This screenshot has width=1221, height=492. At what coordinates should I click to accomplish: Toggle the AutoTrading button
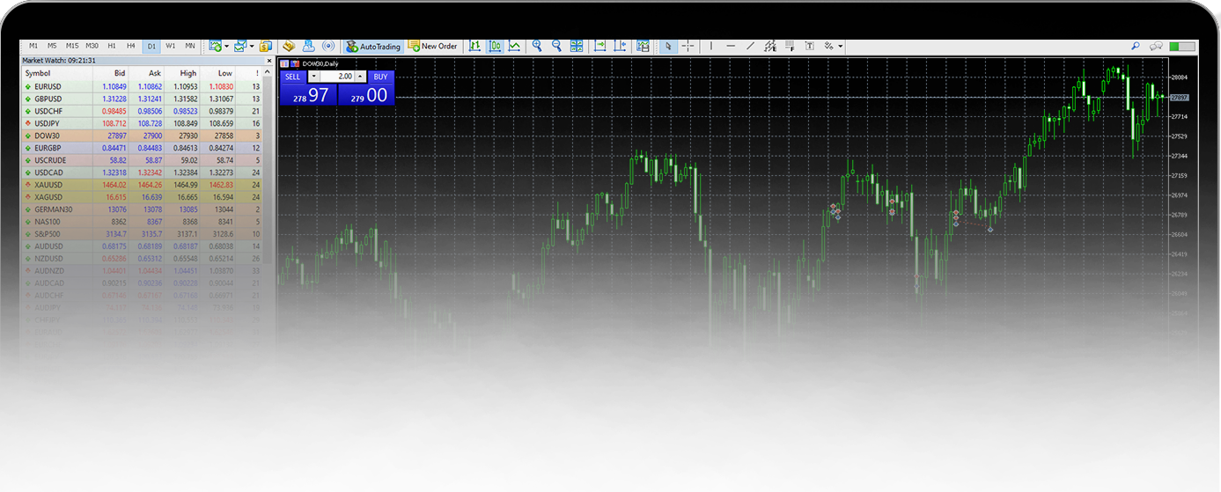coord(373,46)
